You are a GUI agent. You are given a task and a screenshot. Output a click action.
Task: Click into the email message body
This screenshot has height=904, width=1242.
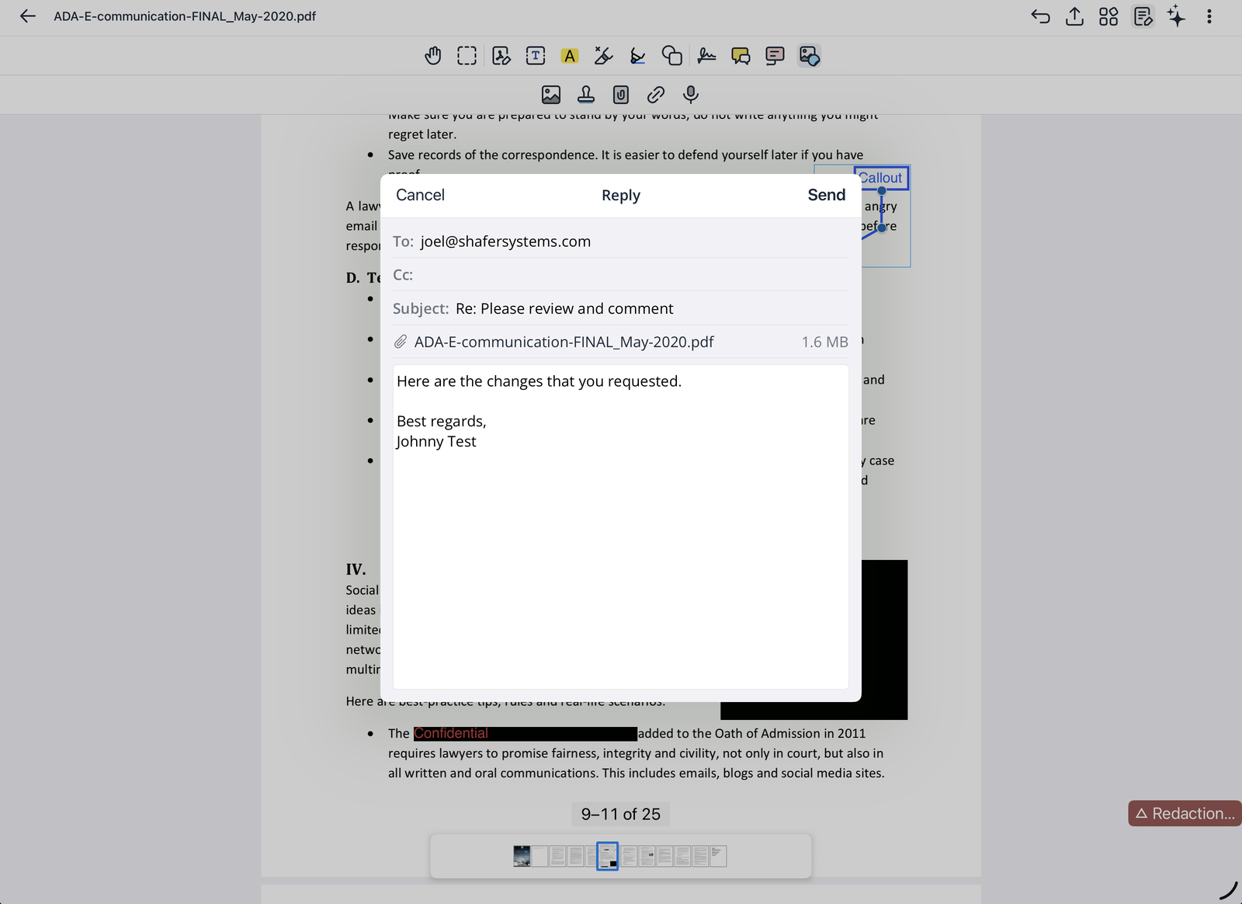(620, 527)
